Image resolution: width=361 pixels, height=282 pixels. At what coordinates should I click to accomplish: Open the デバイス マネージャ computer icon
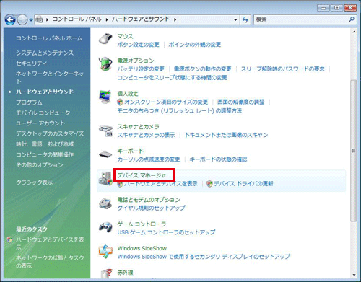pos(105,179)
